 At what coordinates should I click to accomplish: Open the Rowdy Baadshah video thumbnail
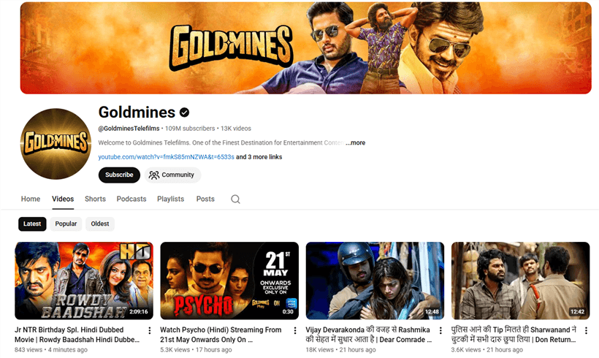click(x=84, y=281)
